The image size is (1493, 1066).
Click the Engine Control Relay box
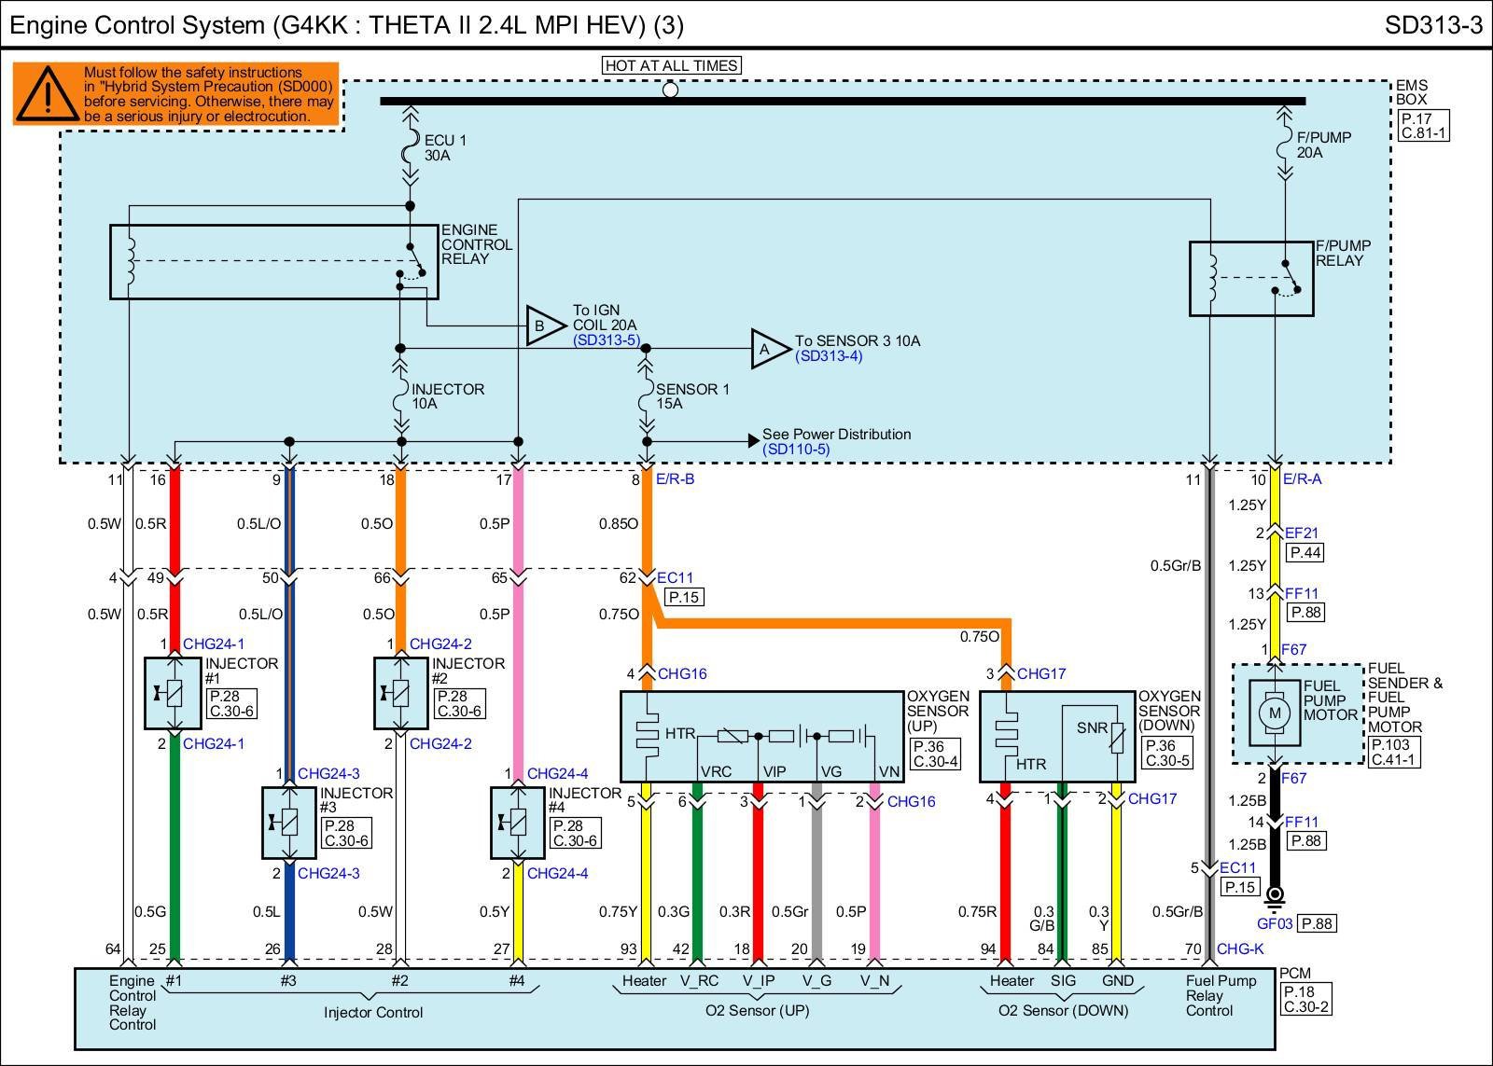[x=273, y=261]
